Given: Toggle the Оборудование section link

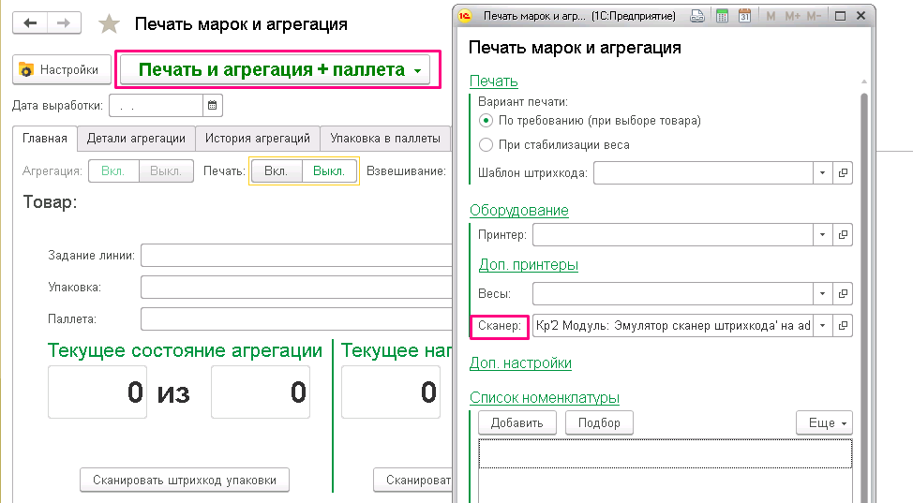Looking at the screenshot, I should [518, 210].
